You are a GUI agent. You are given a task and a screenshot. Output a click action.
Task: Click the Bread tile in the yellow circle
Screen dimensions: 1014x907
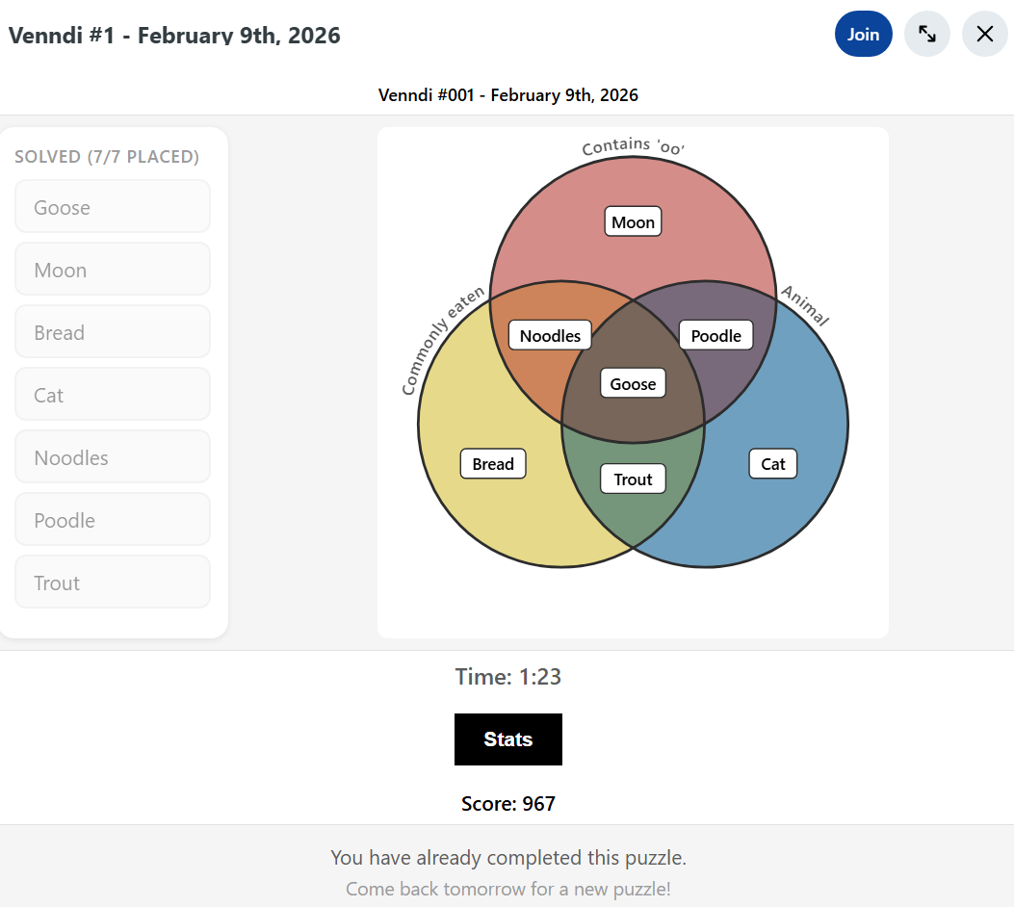click(493, 463)
